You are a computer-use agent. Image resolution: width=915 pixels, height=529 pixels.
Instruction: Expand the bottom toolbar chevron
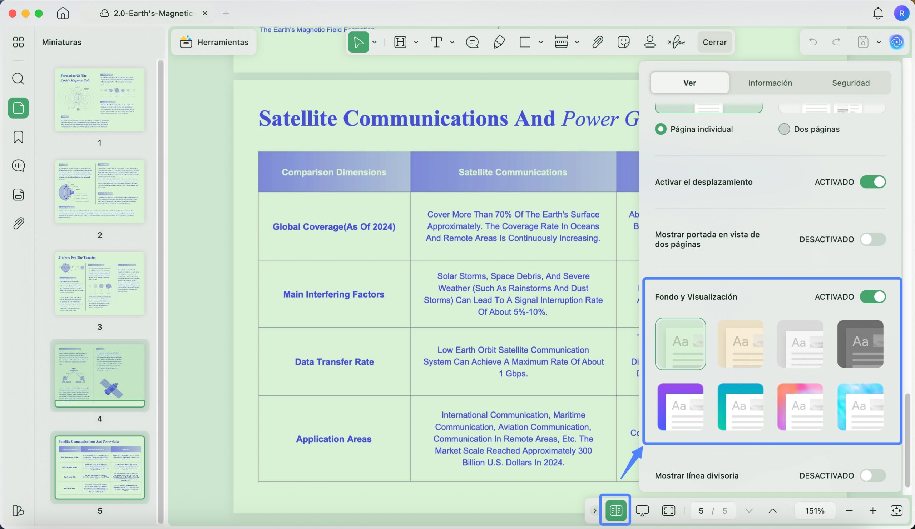[x=594, y=510]
